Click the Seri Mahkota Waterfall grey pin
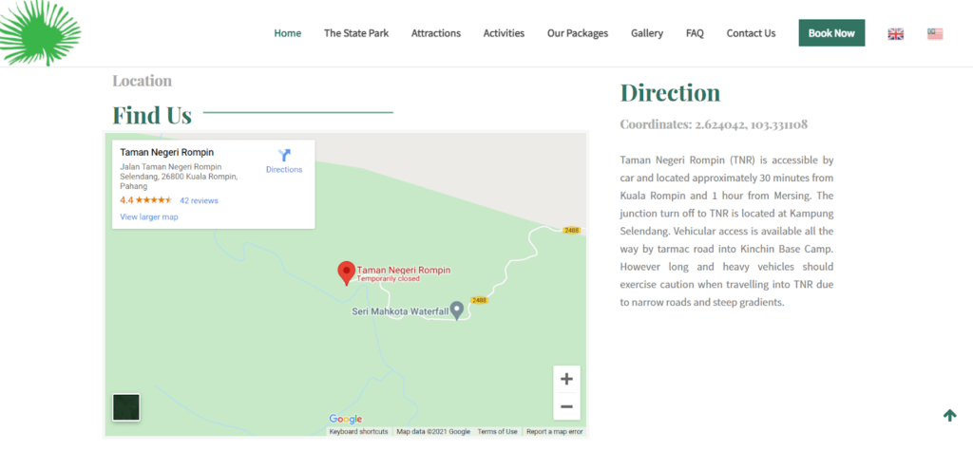This screenshot has height=470, width=973. (x=457, y=310)
